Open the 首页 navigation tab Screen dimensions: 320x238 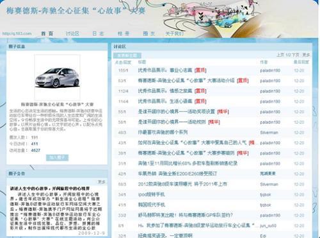[47, 33]
